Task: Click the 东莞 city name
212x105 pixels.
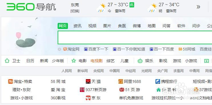Action: coord(75,5)
